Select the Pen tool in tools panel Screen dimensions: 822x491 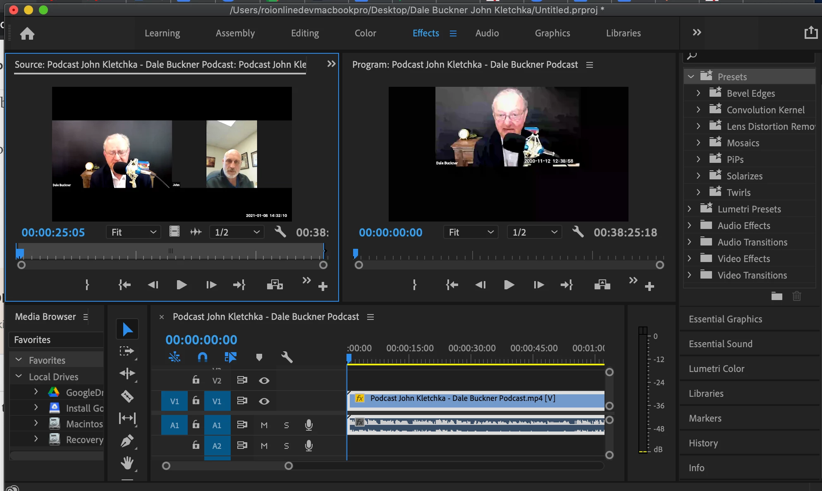[127, 441]
